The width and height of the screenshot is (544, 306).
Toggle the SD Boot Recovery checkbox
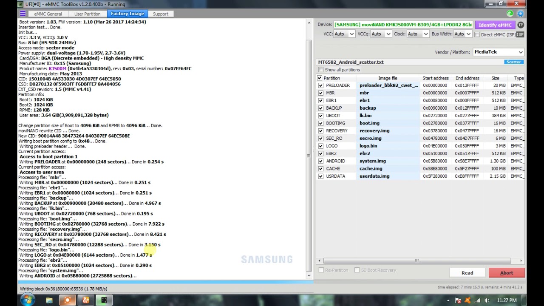pos(357,270)
